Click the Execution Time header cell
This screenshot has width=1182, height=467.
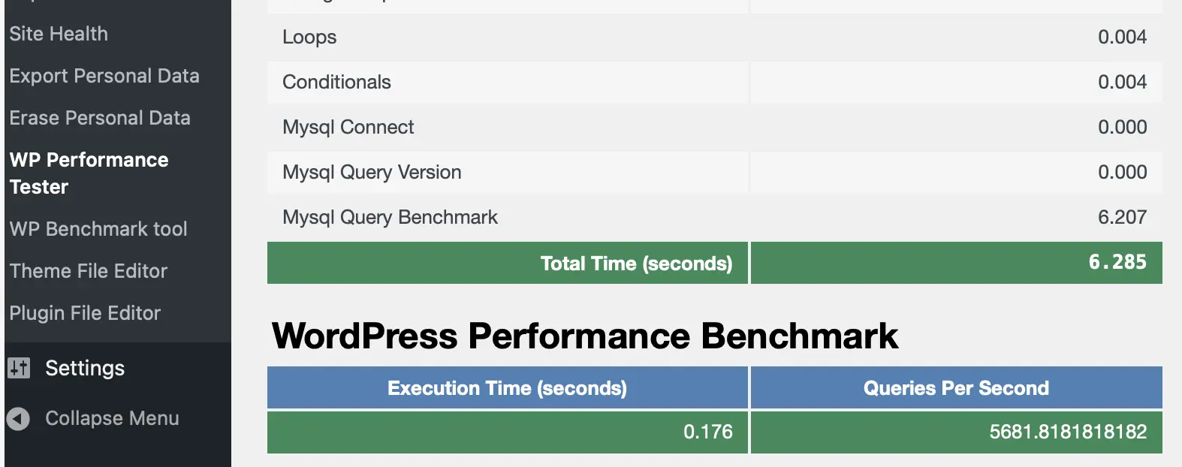507,387
